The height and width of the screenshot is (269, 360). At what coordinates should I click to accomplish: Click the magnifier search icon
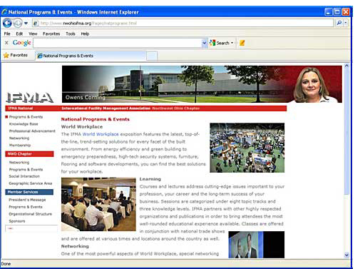click(x=339, y=23)
